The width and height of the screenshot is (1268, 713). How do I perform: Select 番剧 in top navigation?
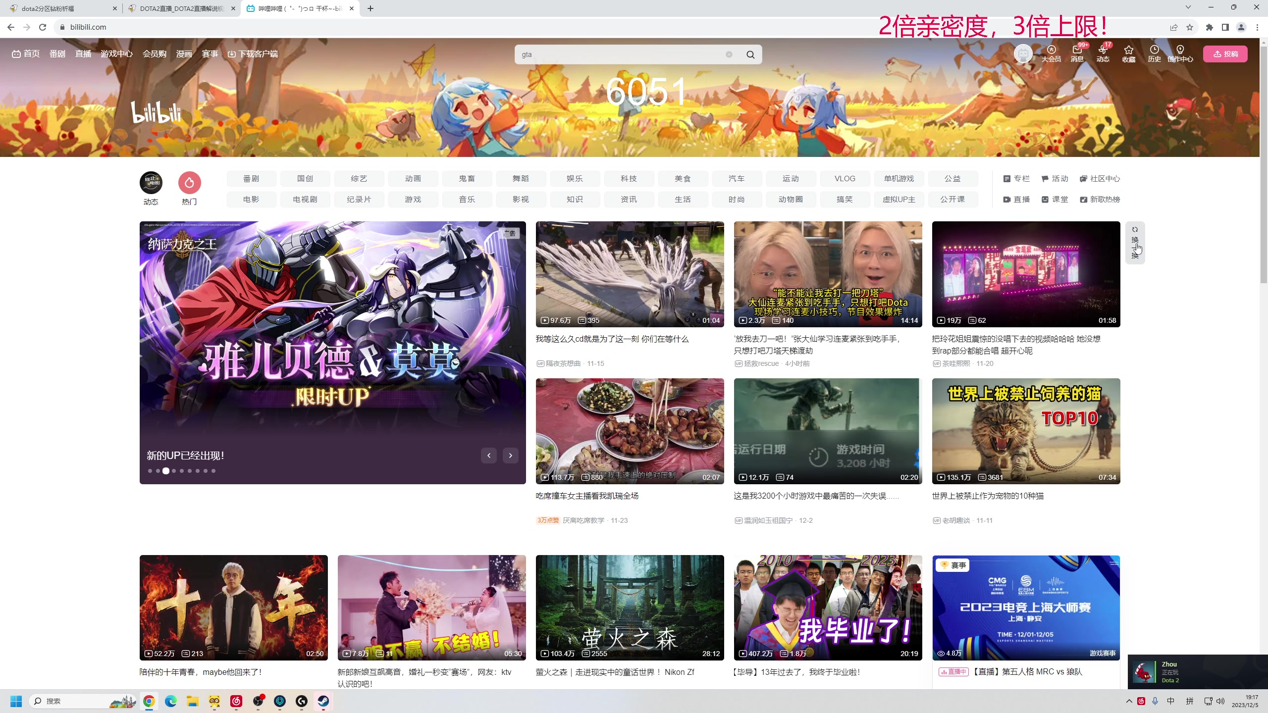(x=57, y=54)
